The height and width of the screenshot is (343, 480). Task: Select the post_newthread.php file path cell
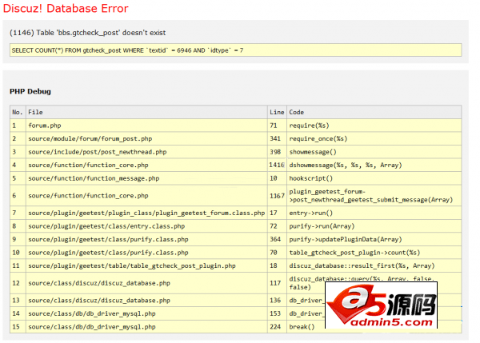[97, 151]
